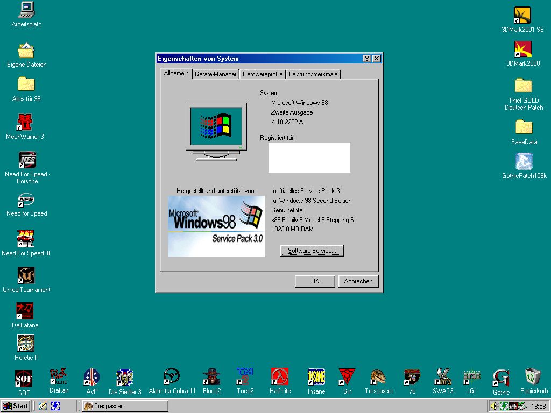Click the notepad quick launch icon
Screen dimensions: 551x413
(x=43, y=406)
